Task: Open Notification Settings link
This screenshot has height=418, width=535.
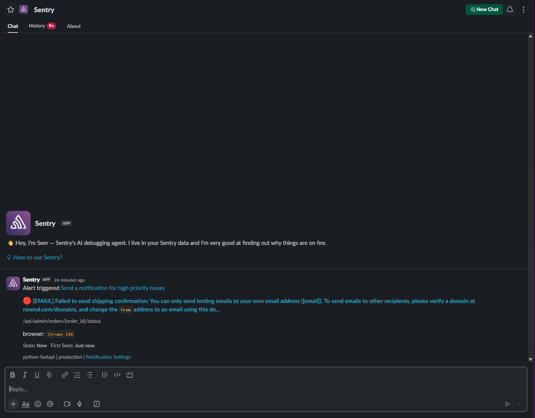Action: (108, 357)
